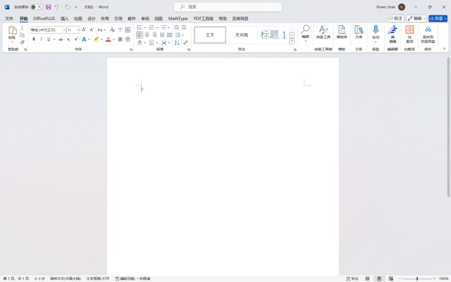Toggle character shading button
The image size is (451, 282).
(x=120, y=39)
